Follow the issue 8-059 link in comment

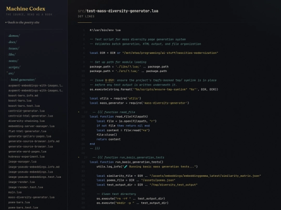click(x=109, y=80)
